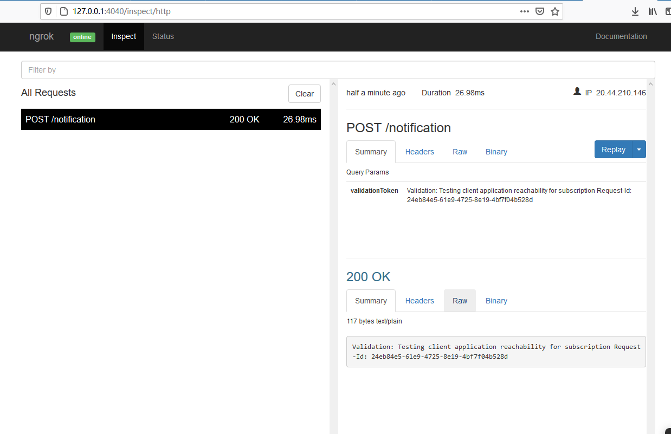Clear all requests with Clear button
Screen dimensions: 671x434
pyautogui.click(x=305, y=94)
